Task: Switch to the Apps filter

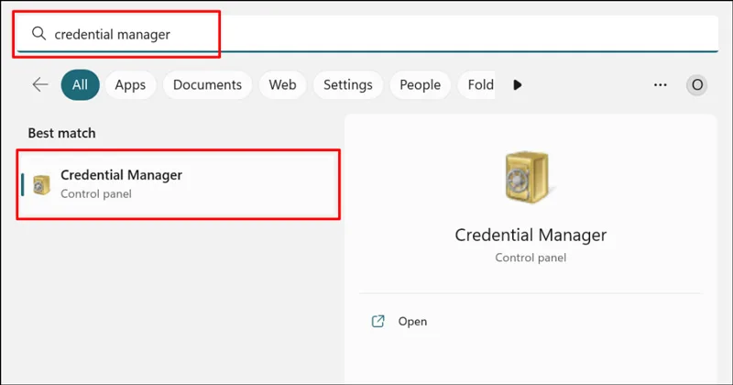Action: [130, 84]
